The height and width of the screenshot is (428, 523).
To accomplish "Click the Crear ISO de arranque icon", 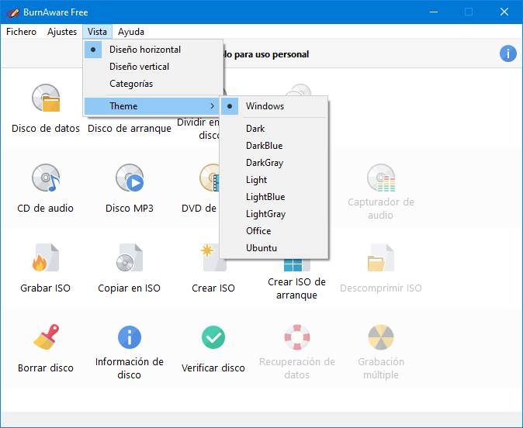I will (x=297, y=265).
